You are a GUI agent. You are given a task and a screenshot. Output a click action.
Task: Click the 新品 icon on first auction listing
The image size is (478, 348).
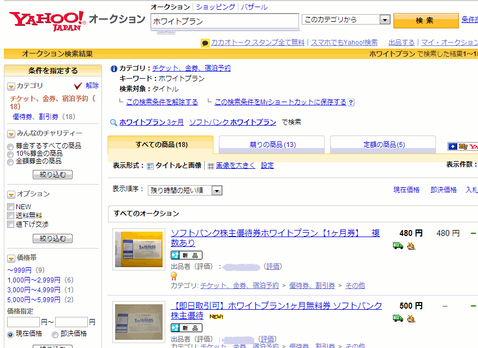pos(187,255)
